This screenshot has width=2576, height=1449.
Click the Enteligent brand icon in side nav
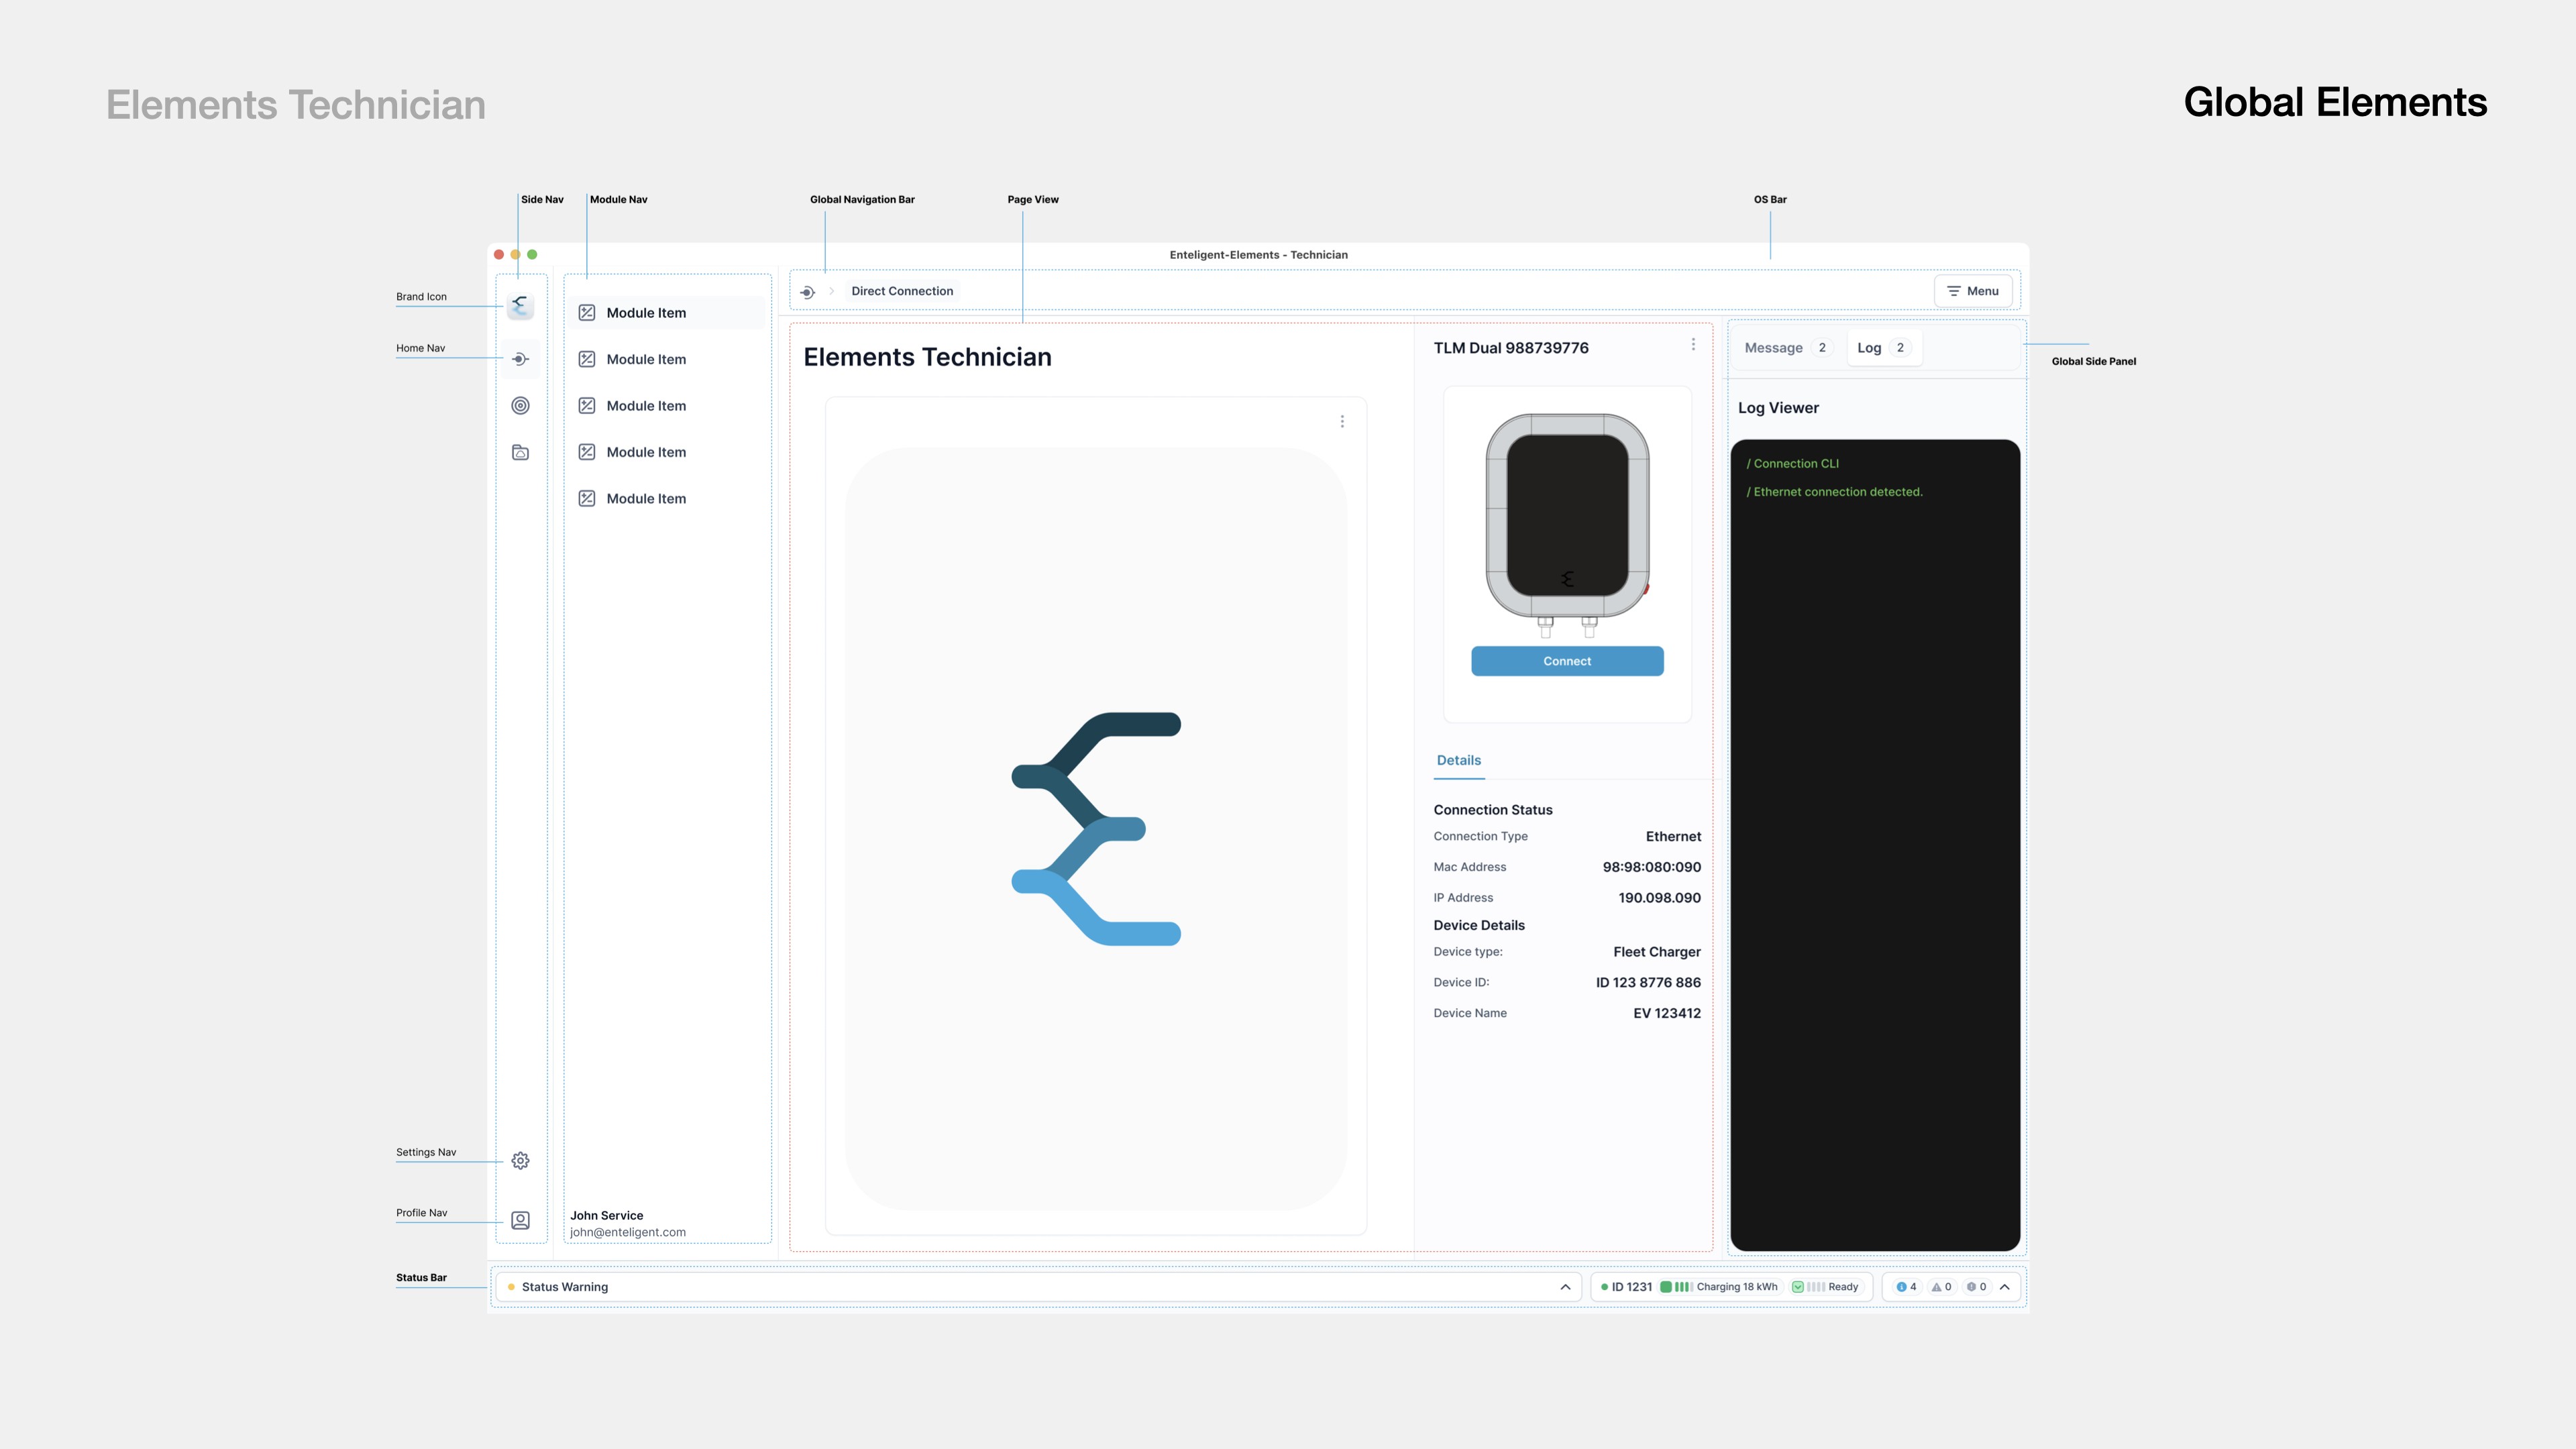520,305
